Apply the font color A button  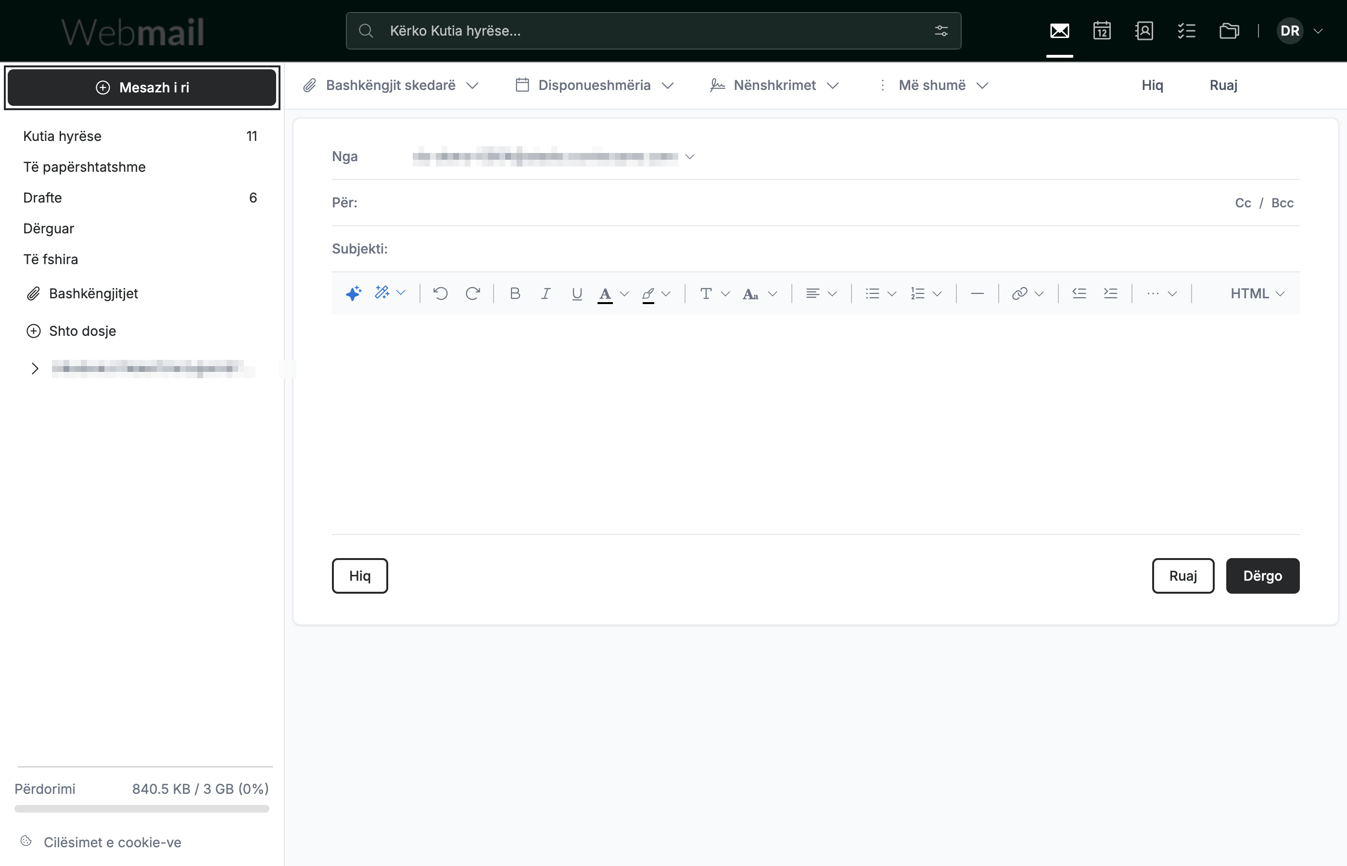pyautogui.click(x=605, y=294)
